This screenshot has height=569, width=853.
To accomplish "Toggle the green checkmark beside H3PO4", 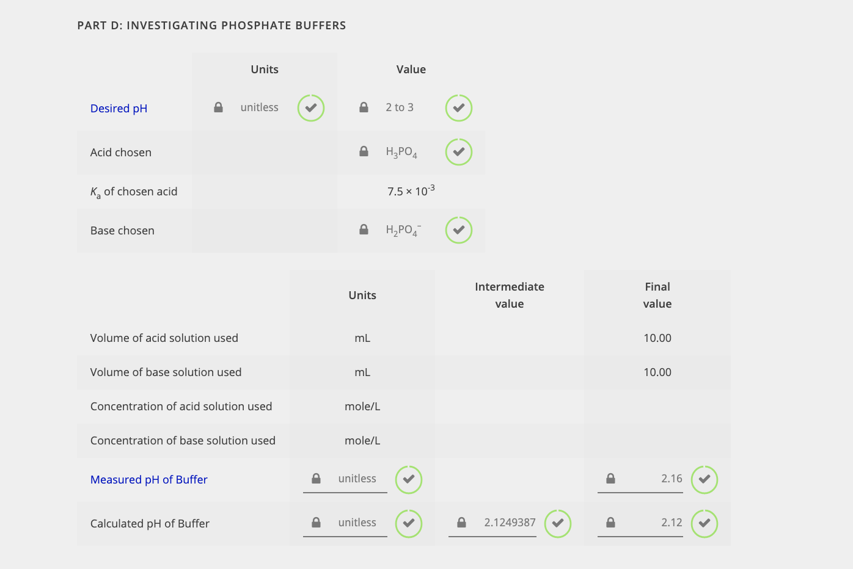I will (459, 152).
